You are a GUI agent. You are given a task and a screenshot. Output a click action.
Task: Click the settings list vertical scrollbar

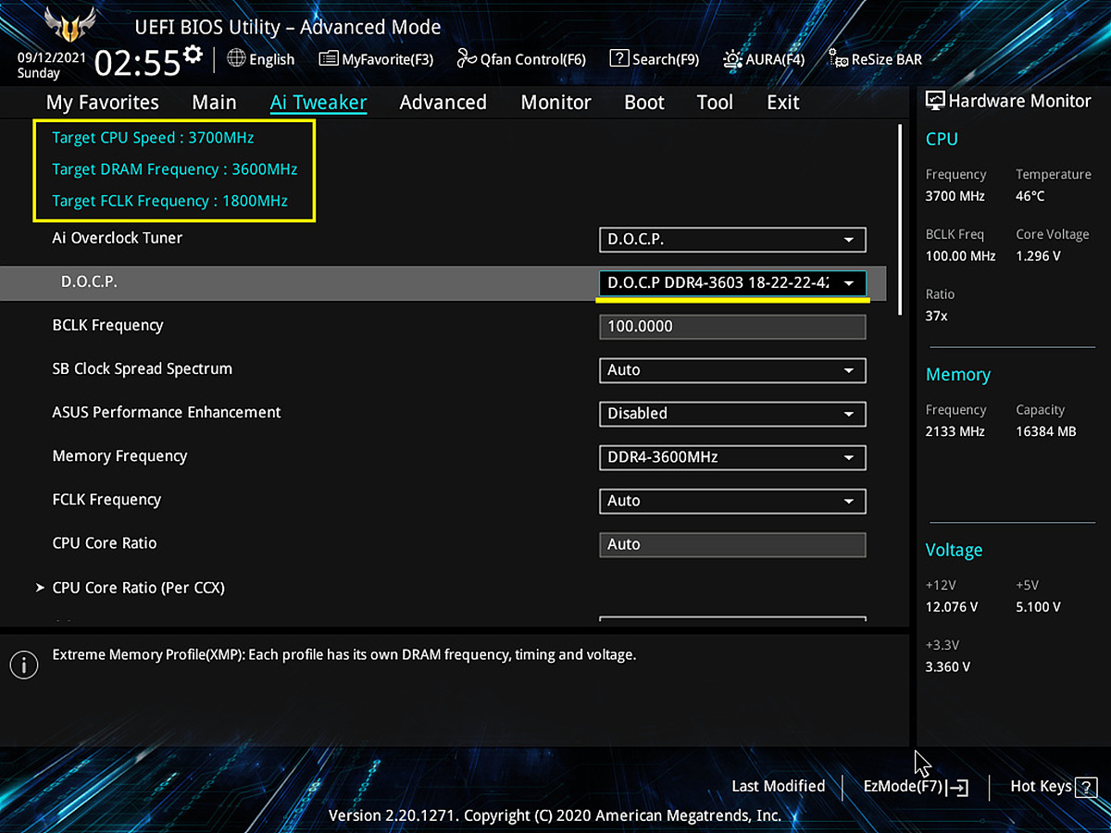[x=900, y=222]
